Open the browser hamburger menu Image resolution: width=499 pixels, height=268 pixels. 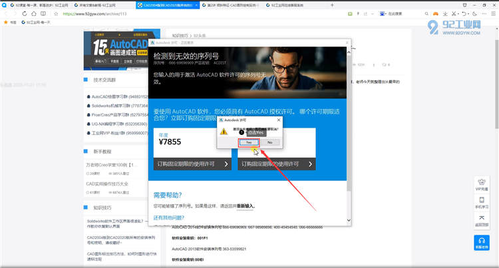click(x=494, y=14)
